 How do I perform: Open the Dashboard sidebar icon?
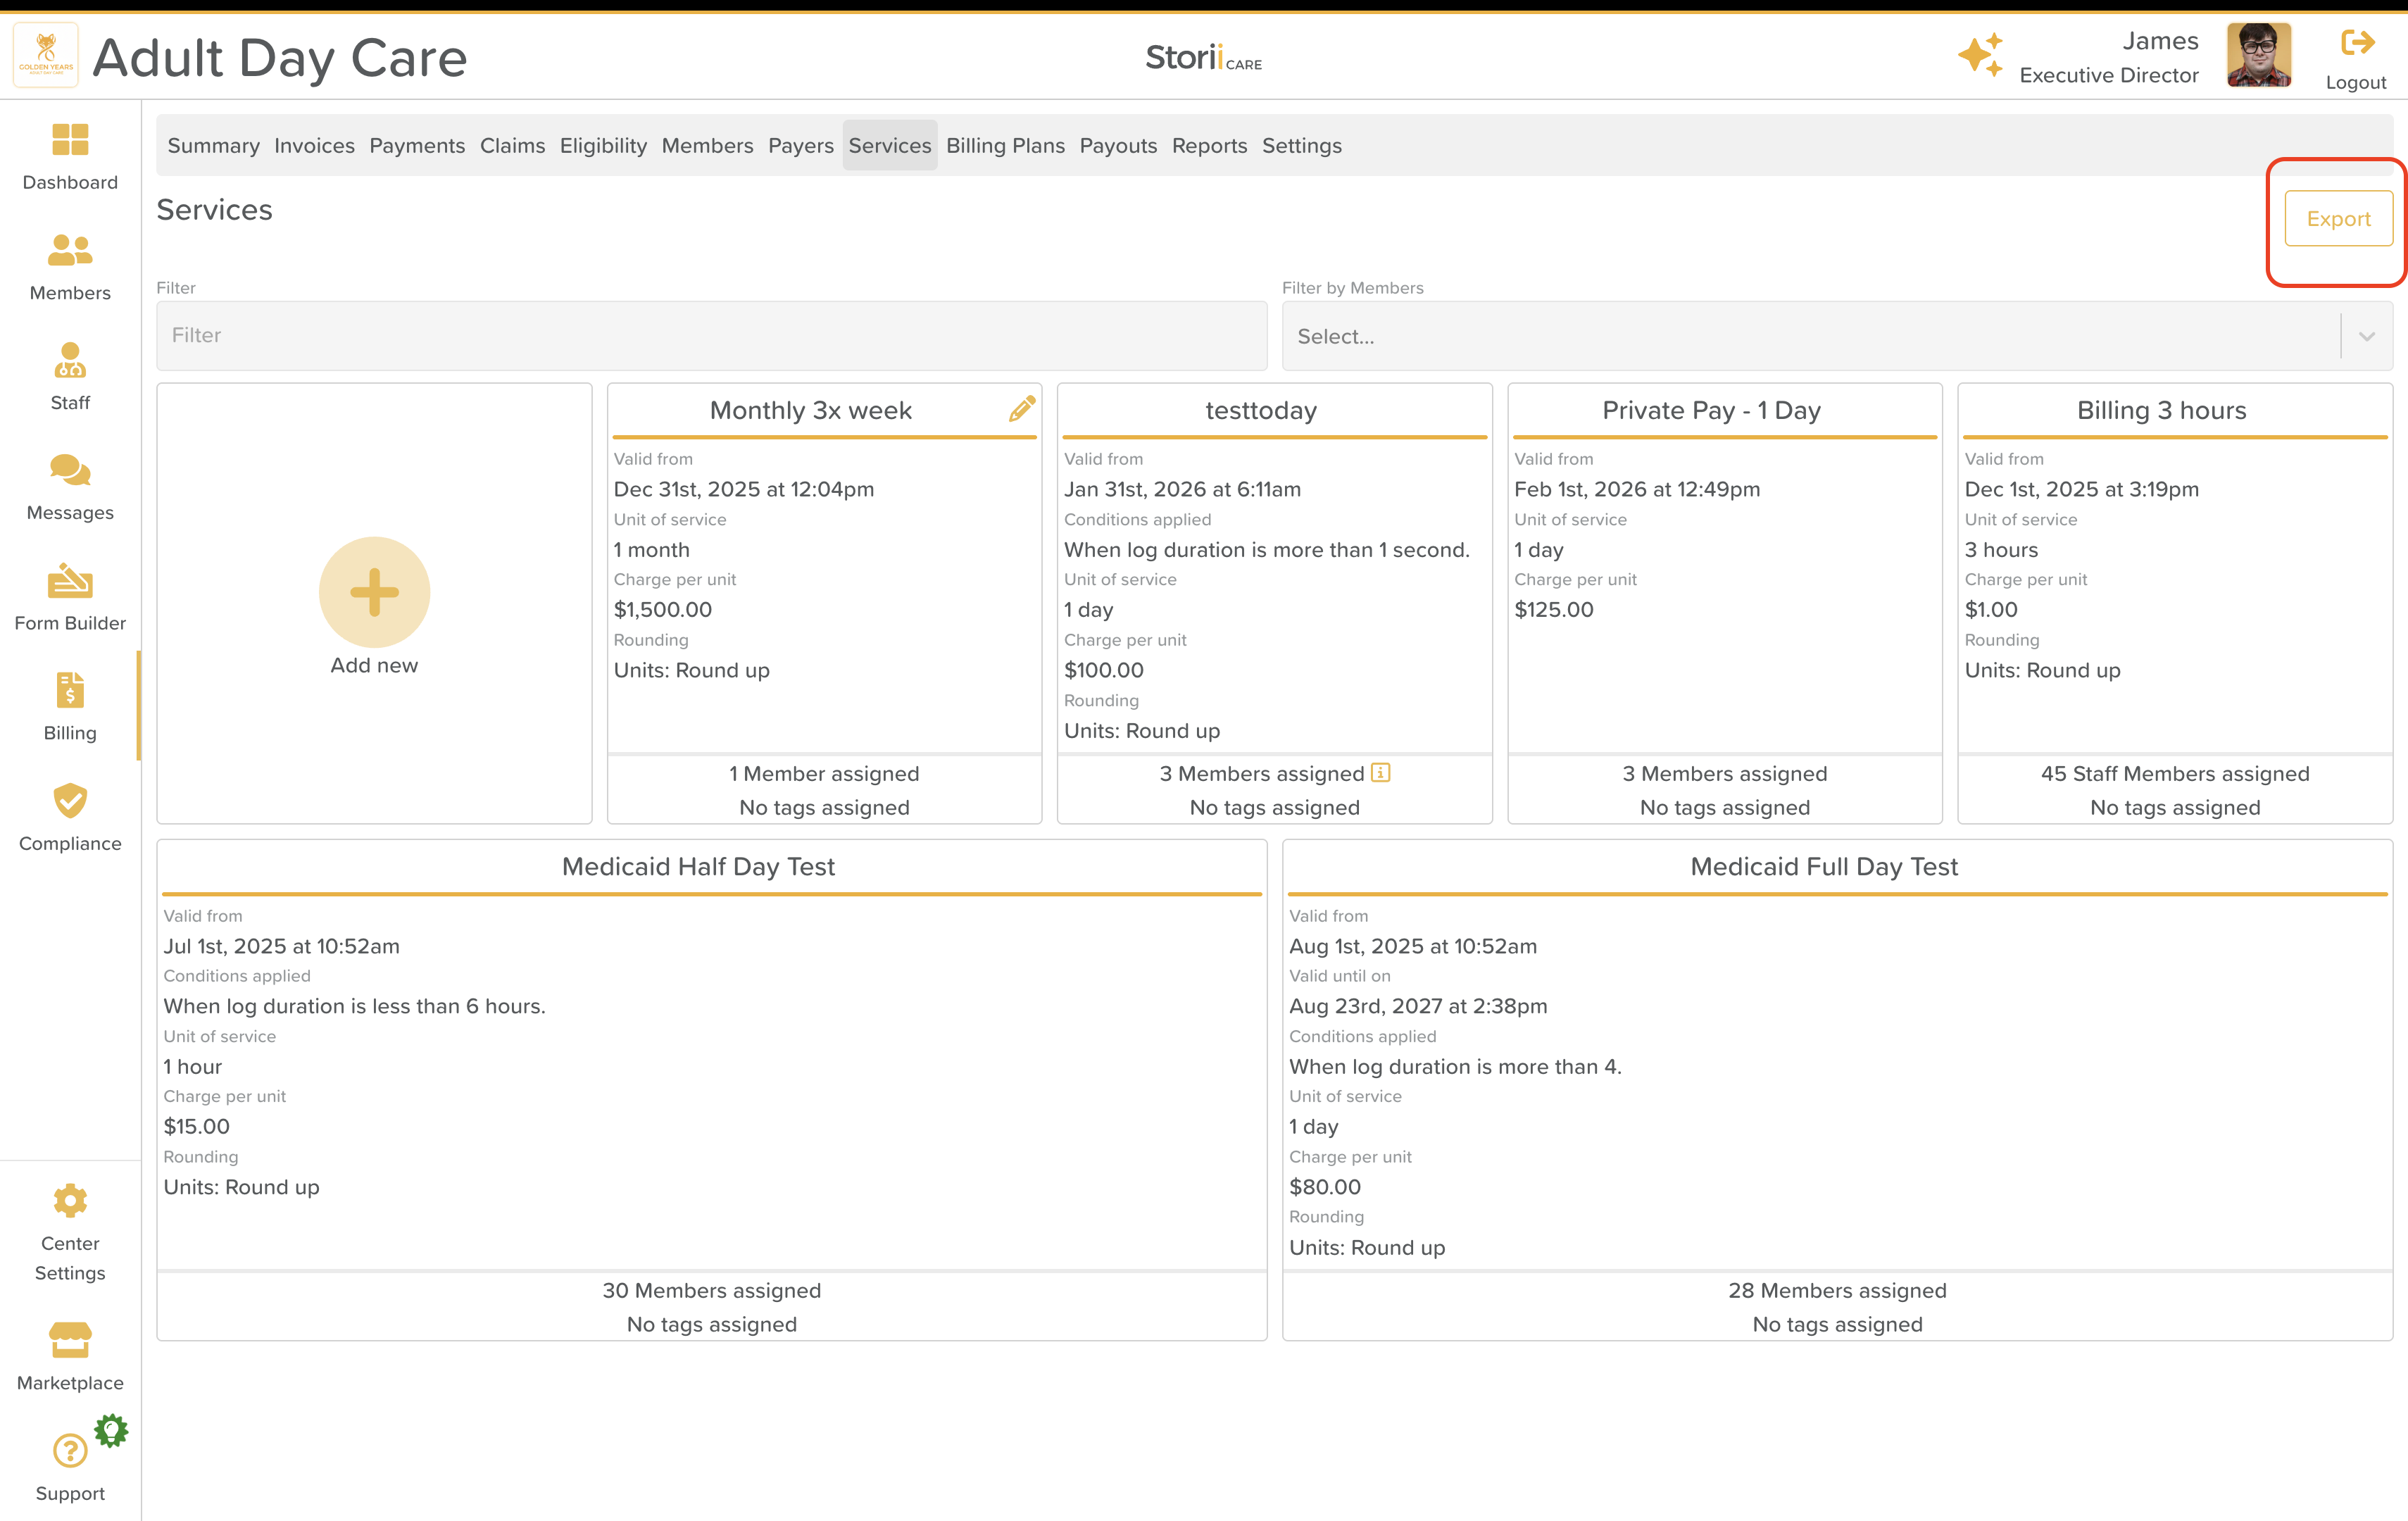(70, 141)
